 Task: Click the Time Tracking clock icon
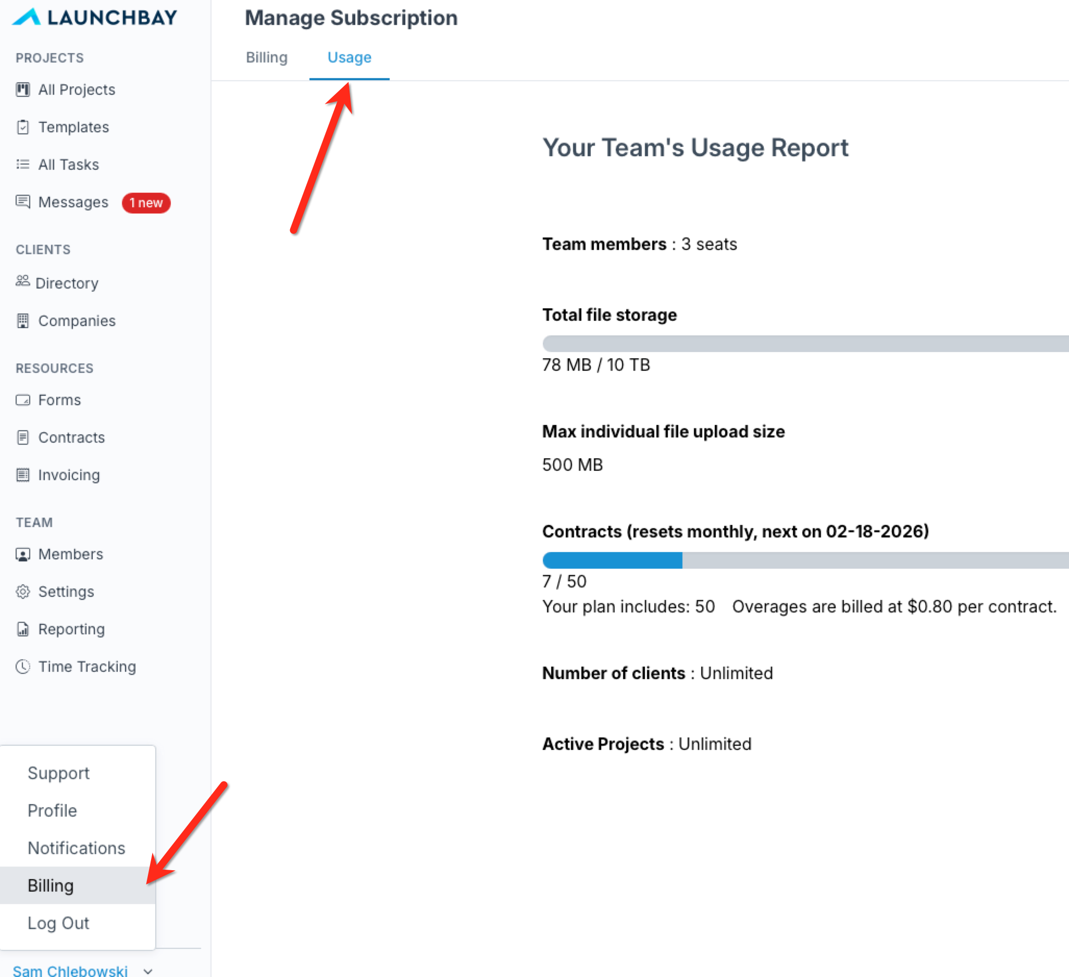click(23, 667)
